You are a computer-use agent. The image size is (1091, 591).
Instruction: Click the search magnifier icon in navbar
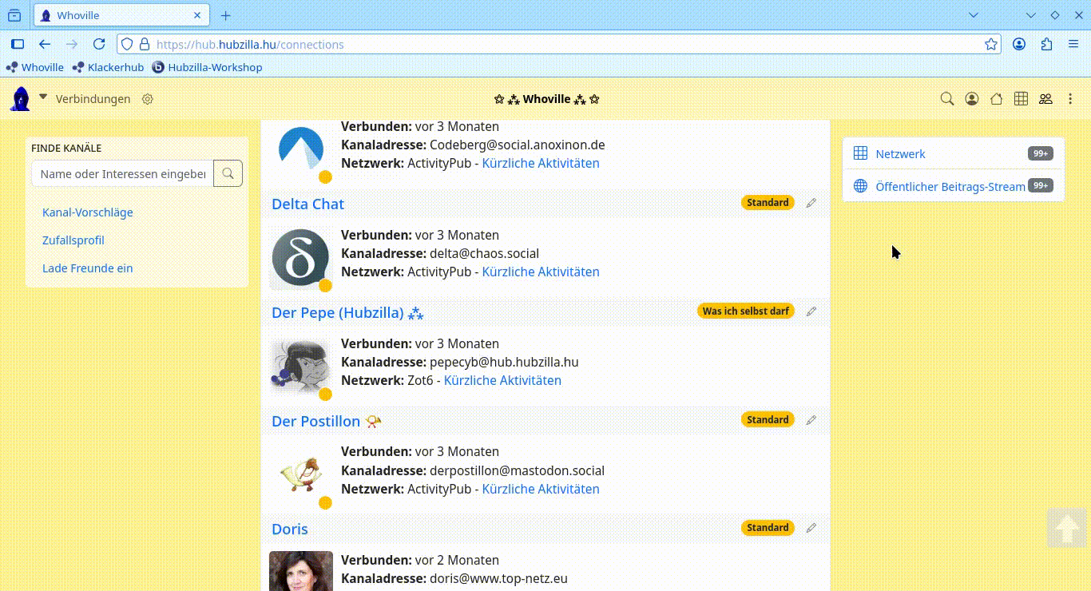(x=947, y=99)
